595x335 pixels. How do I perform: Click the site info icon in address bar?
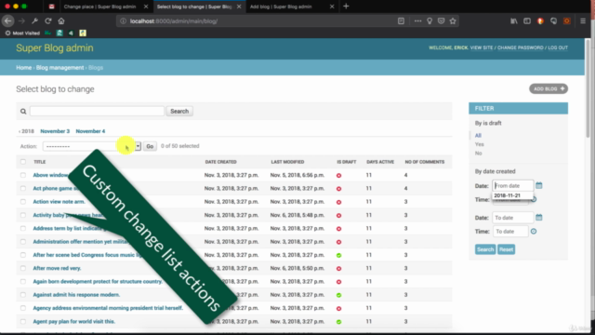[x=123, y=21]
